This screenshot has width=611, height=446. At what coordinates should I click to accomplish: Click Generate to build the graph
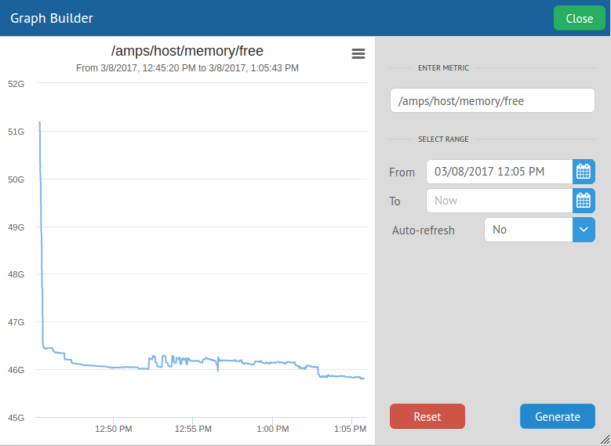coord(557,416)
